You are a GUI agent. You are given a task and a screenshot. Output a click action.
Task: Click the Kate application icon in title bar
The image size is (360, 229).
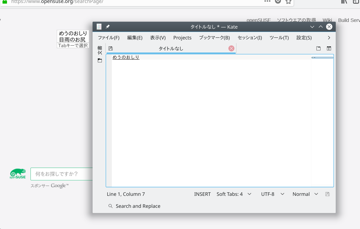tap(99, 27)
